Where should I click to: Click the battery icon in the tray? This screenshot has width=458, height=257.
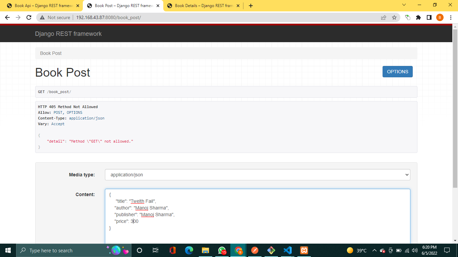(x=399, y=250)
